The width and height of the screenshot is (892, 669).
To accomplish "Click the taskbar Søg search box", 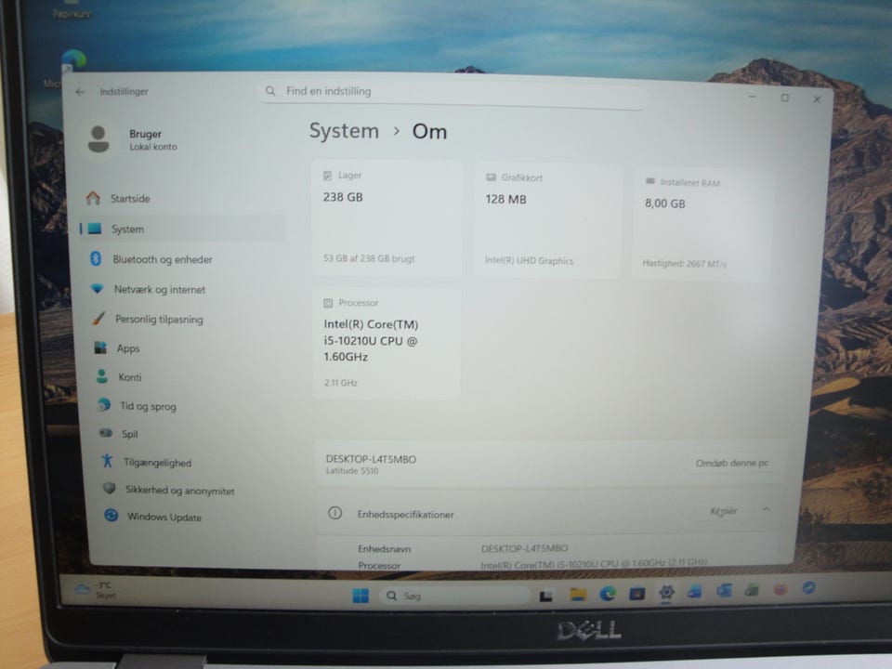I will pyautogui.click(x=455, y=596).
